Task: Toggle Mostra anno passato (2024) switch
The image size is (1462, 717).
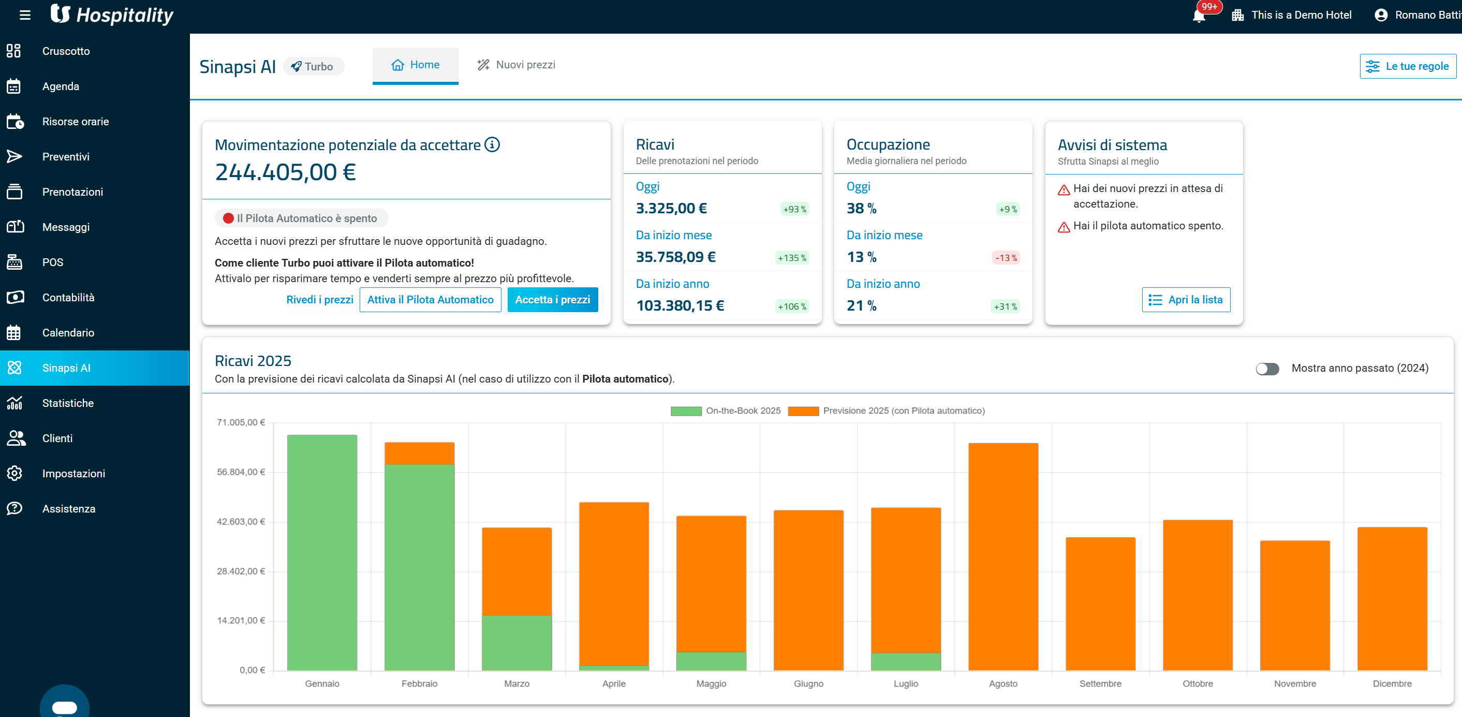Action: click(x=1267, y=369)
